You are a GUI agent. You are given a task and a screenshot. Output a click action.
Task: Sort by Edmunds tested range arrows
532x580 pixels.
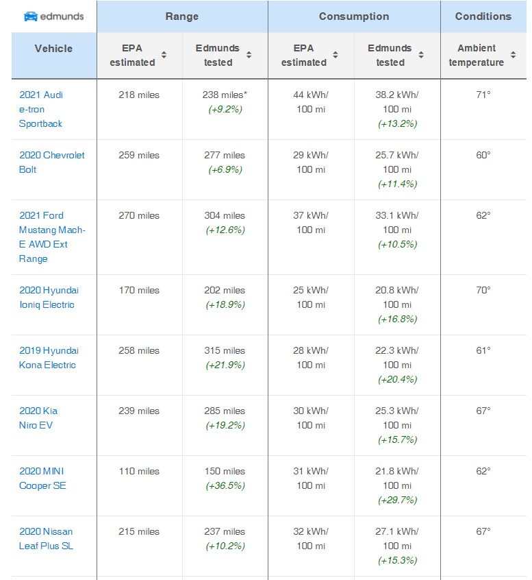click(249, 55)
